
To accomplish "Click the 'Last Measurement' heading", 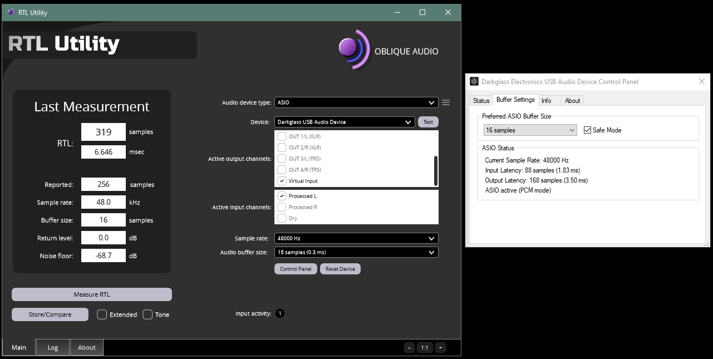I will pos(92,106).
